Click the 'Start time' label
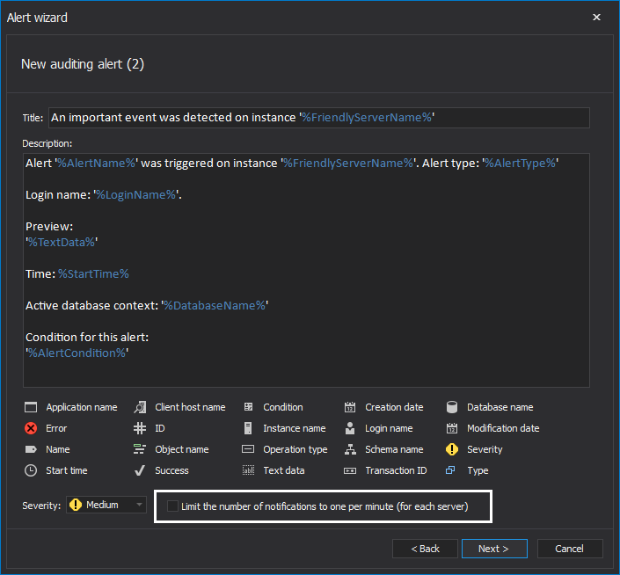Screen dimensions: 620x575 (x=67, y=470)
